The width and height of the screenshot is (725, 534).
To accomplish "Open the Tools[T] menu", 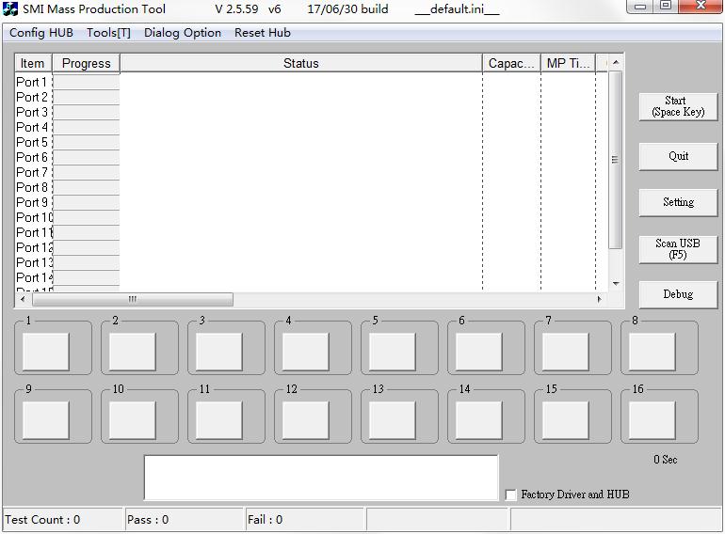I will [x=108, y=33].
